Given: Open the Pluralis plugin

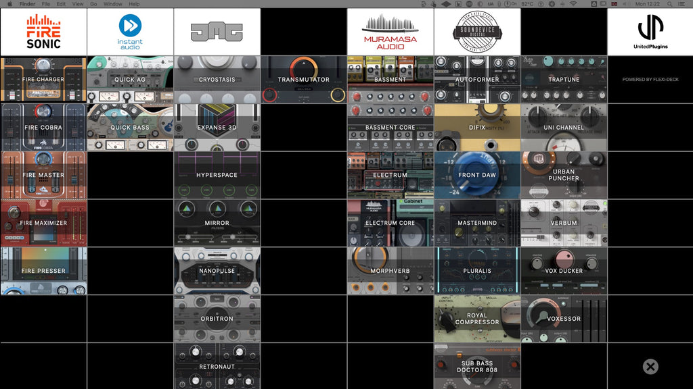Looking at the screenshot, I should coord(477,271).
